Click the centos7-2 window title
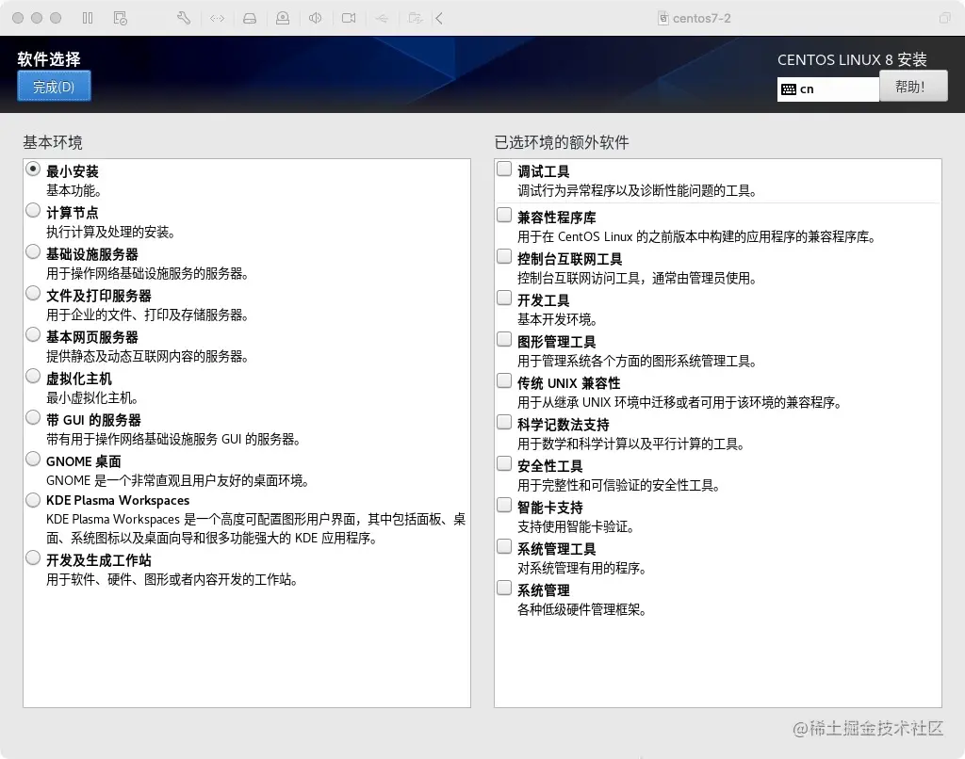 tap(701, 19)
